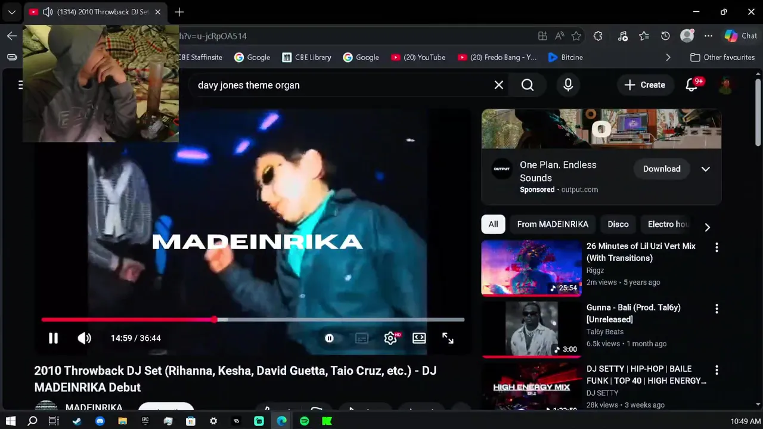Go back with the browser arrow

11,36
